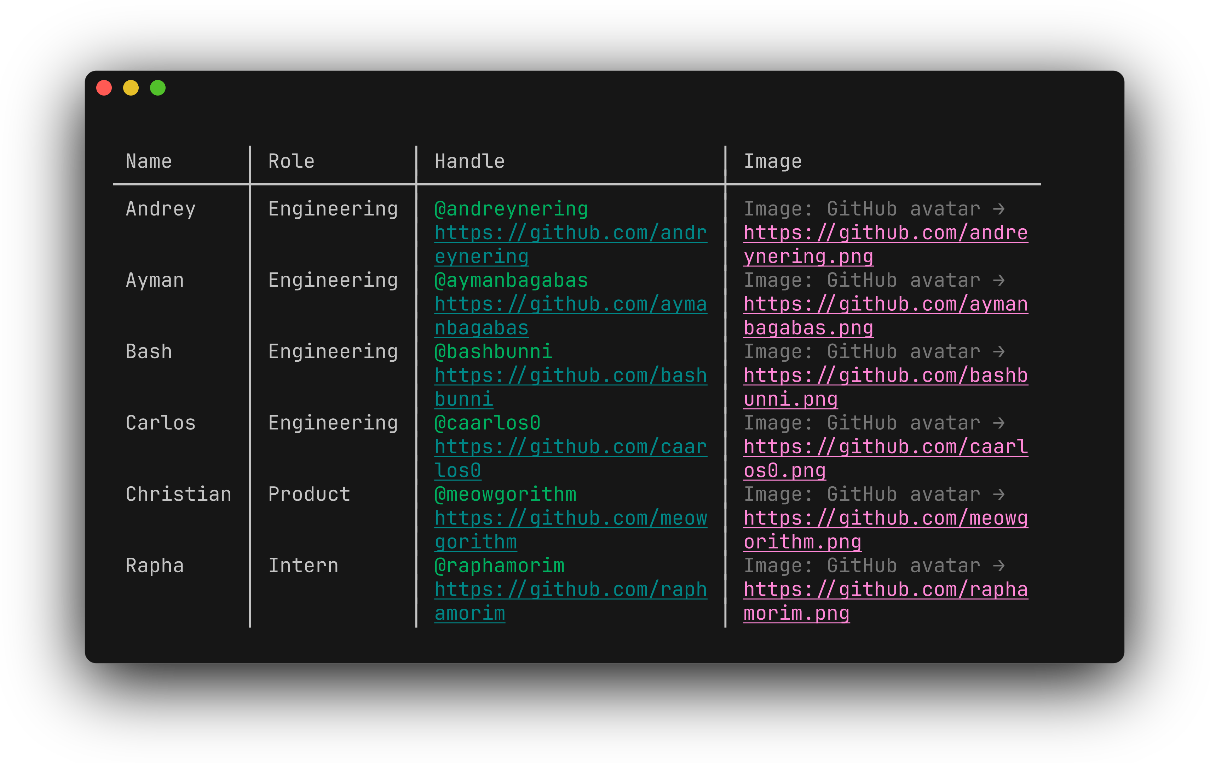Open the bashbunni.png avatar image link
Viewport: 1210px width, 763px height.
coord(886,388)
